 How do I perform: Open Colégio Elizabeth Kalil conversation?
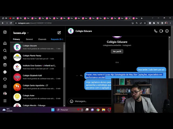[37, 77]
